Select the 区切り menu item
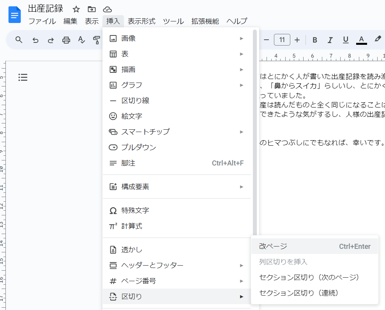The height and width of the screenshot is (310, 385). [x=177, y=296]
